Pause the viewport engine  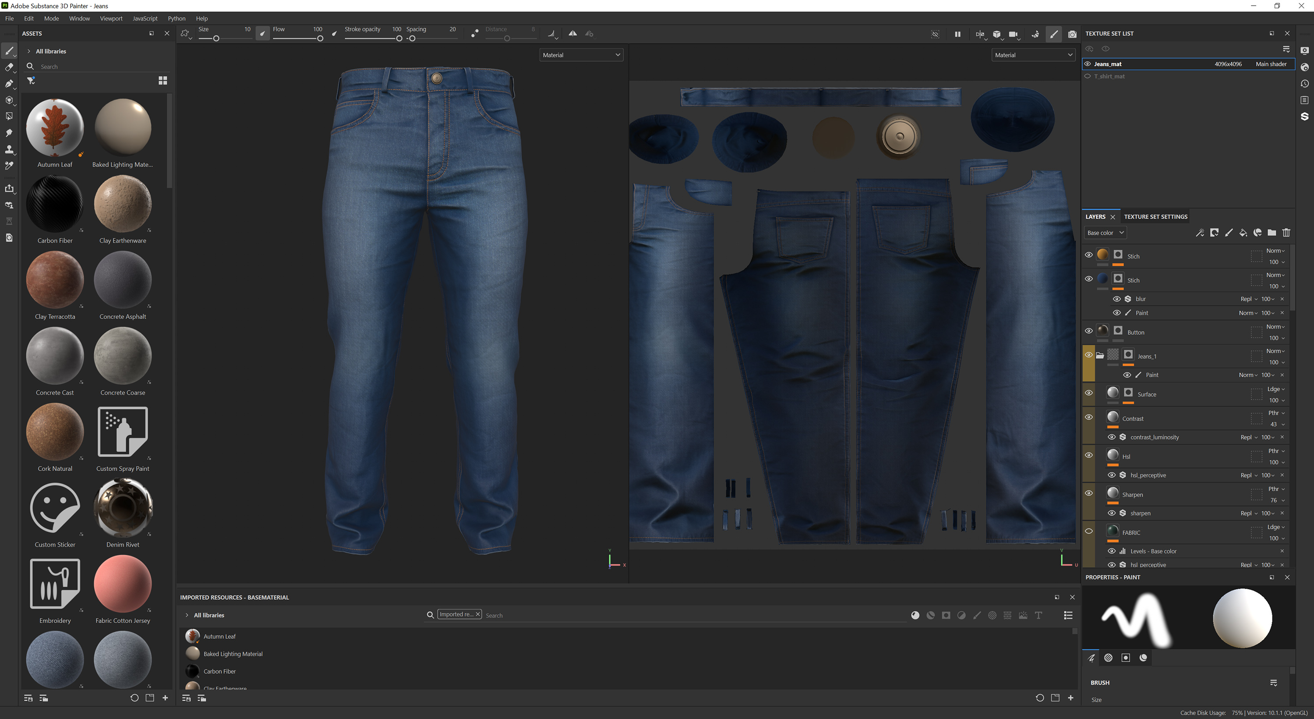(x=957, y=34)
